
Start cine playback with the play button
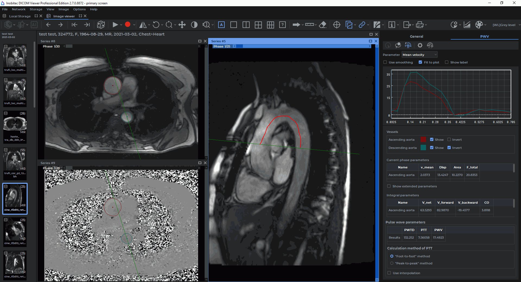click(x=115, y=25)
